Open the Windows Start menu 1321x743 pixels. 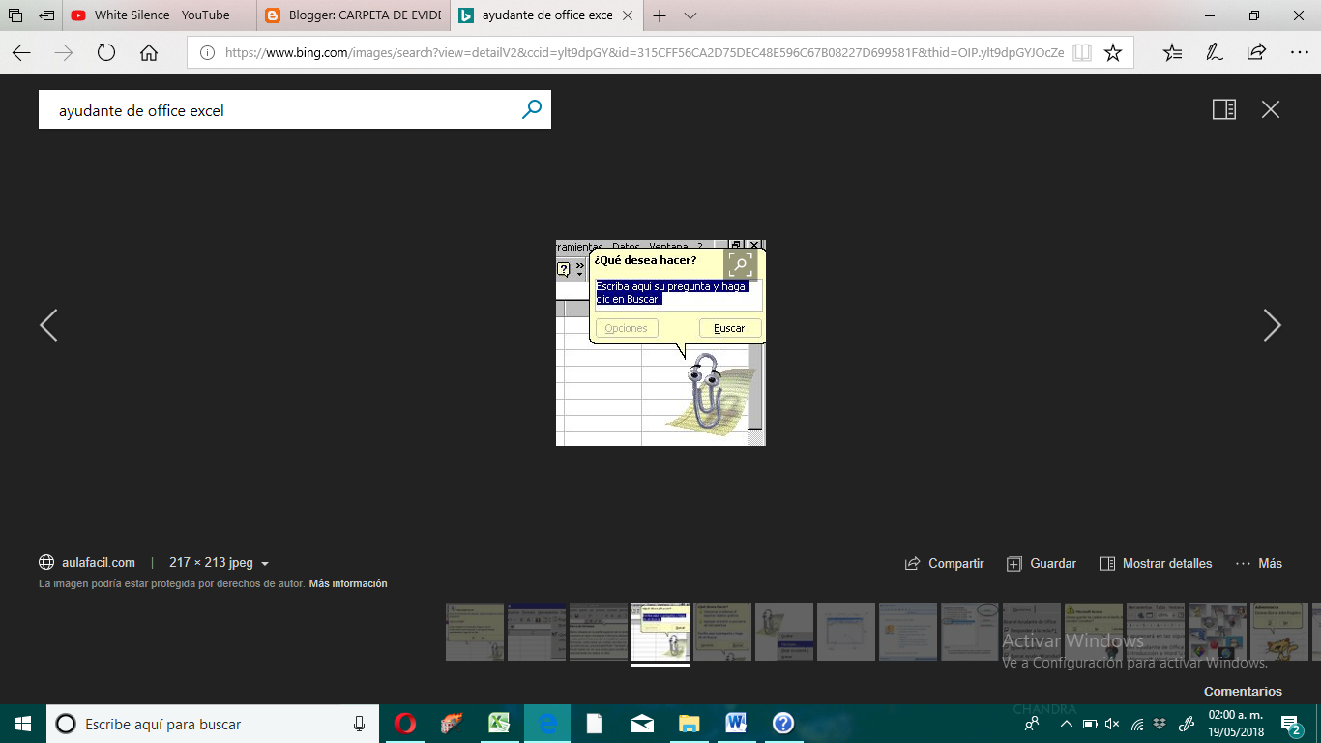(x=23, y=724)
